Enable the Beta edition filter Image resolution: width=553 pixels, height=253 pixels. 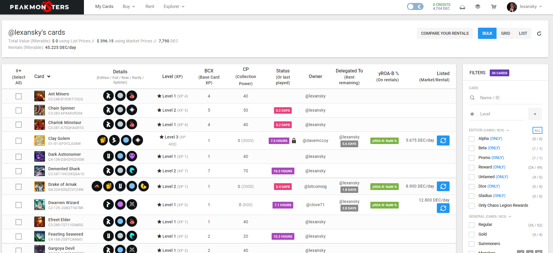point(471,148)
